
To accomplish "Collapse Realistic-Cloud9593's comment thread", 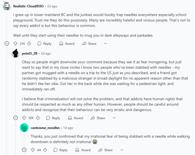I will (7, 44).
